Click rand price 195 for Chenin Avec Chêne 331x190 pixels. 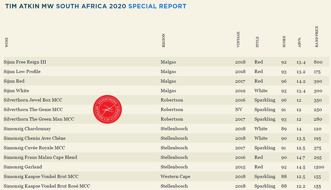pos(317,138)
